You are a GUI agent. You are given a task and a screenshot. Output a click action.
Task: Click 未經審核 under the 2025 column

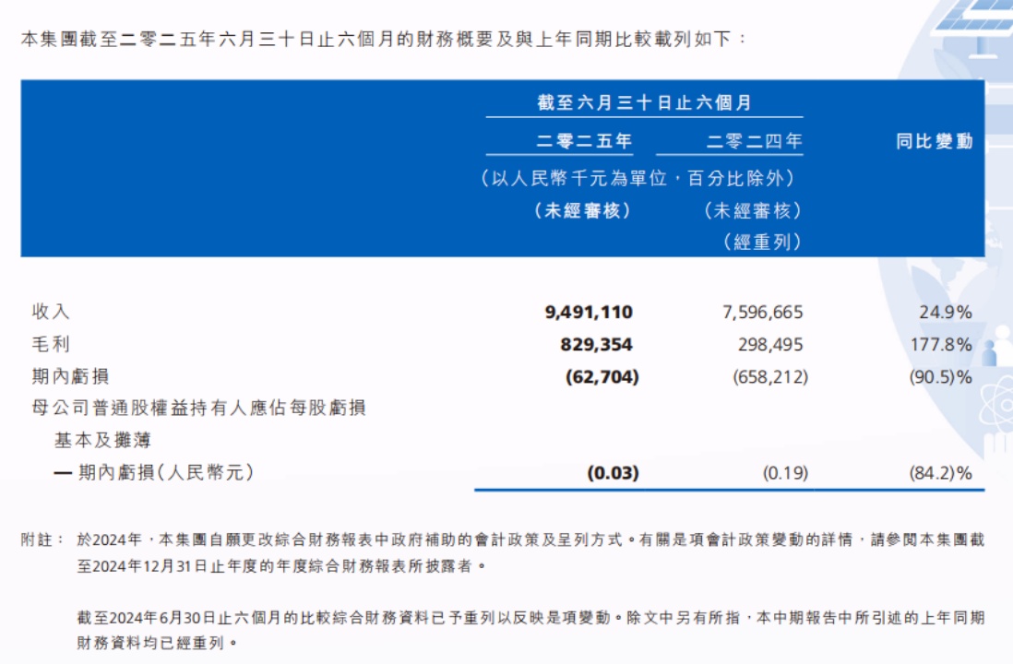tap(583, 210)
